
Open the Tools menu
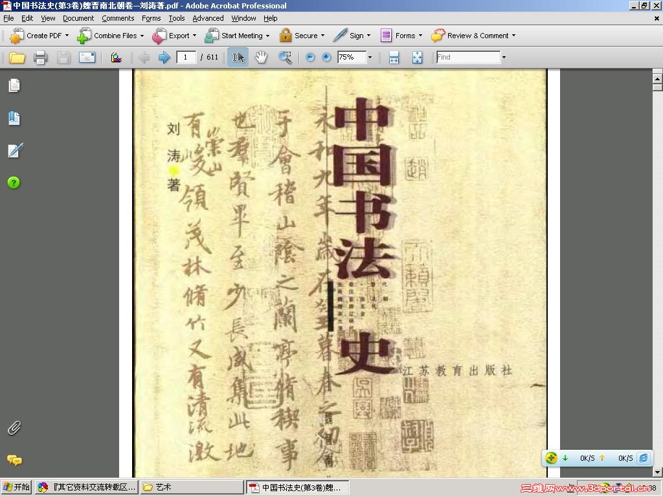click(x=177, y=18)
